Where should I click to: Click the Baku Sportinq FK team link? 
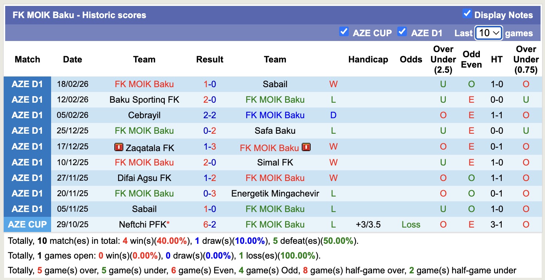144,100
